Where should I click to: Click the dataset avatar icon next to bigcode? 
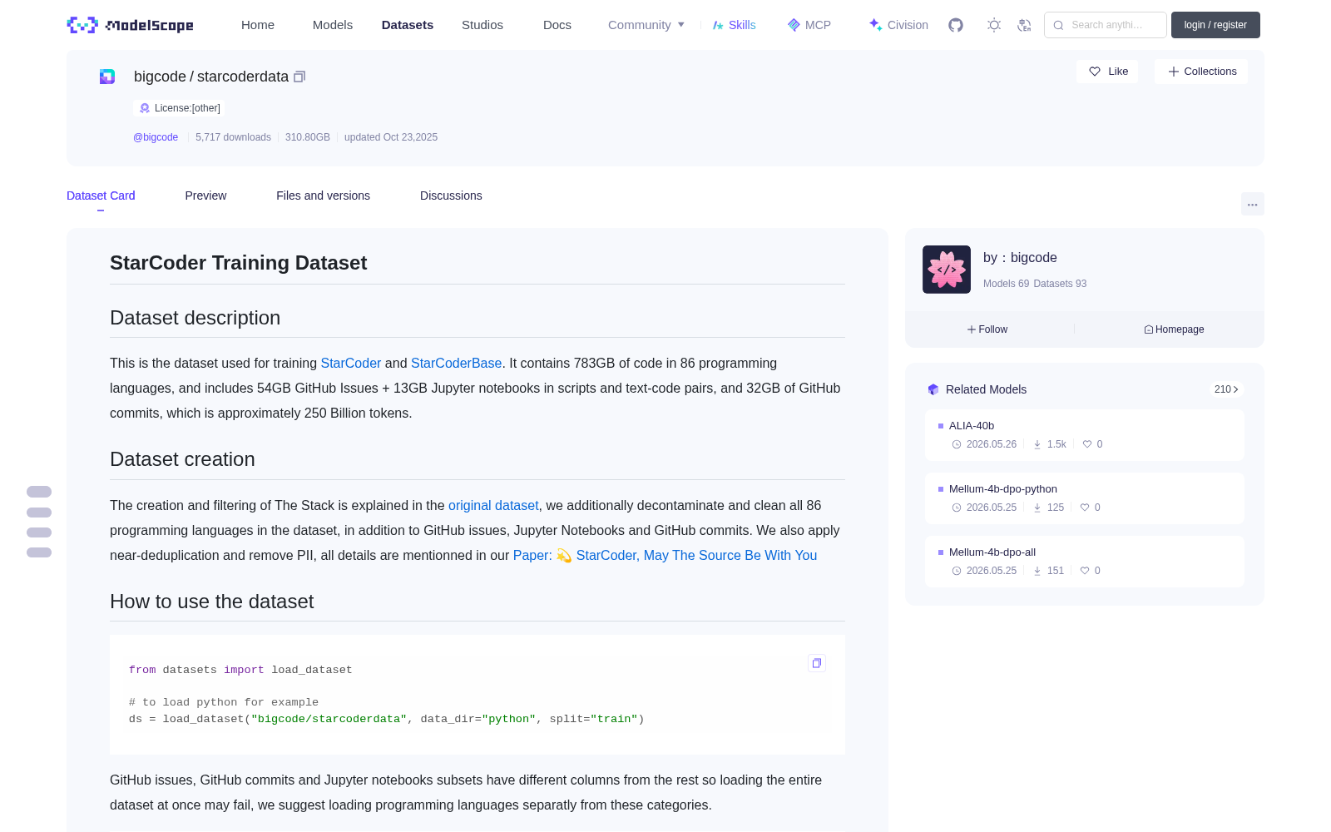point(107,77)
